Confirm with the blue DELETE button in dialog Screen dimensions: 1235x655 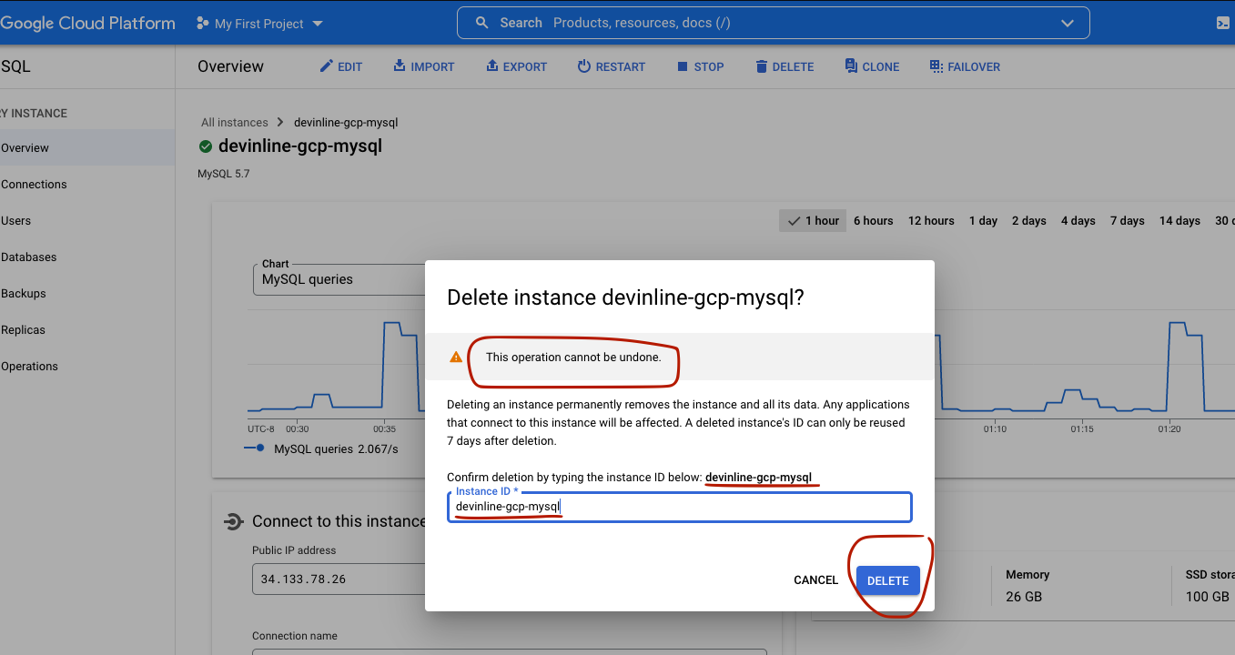pos(888,580)
